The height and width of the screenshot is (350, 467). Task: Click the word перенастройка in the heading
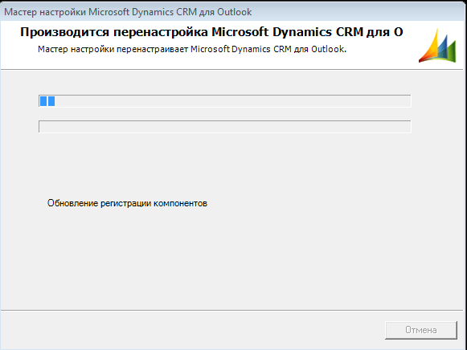[161, 32]
